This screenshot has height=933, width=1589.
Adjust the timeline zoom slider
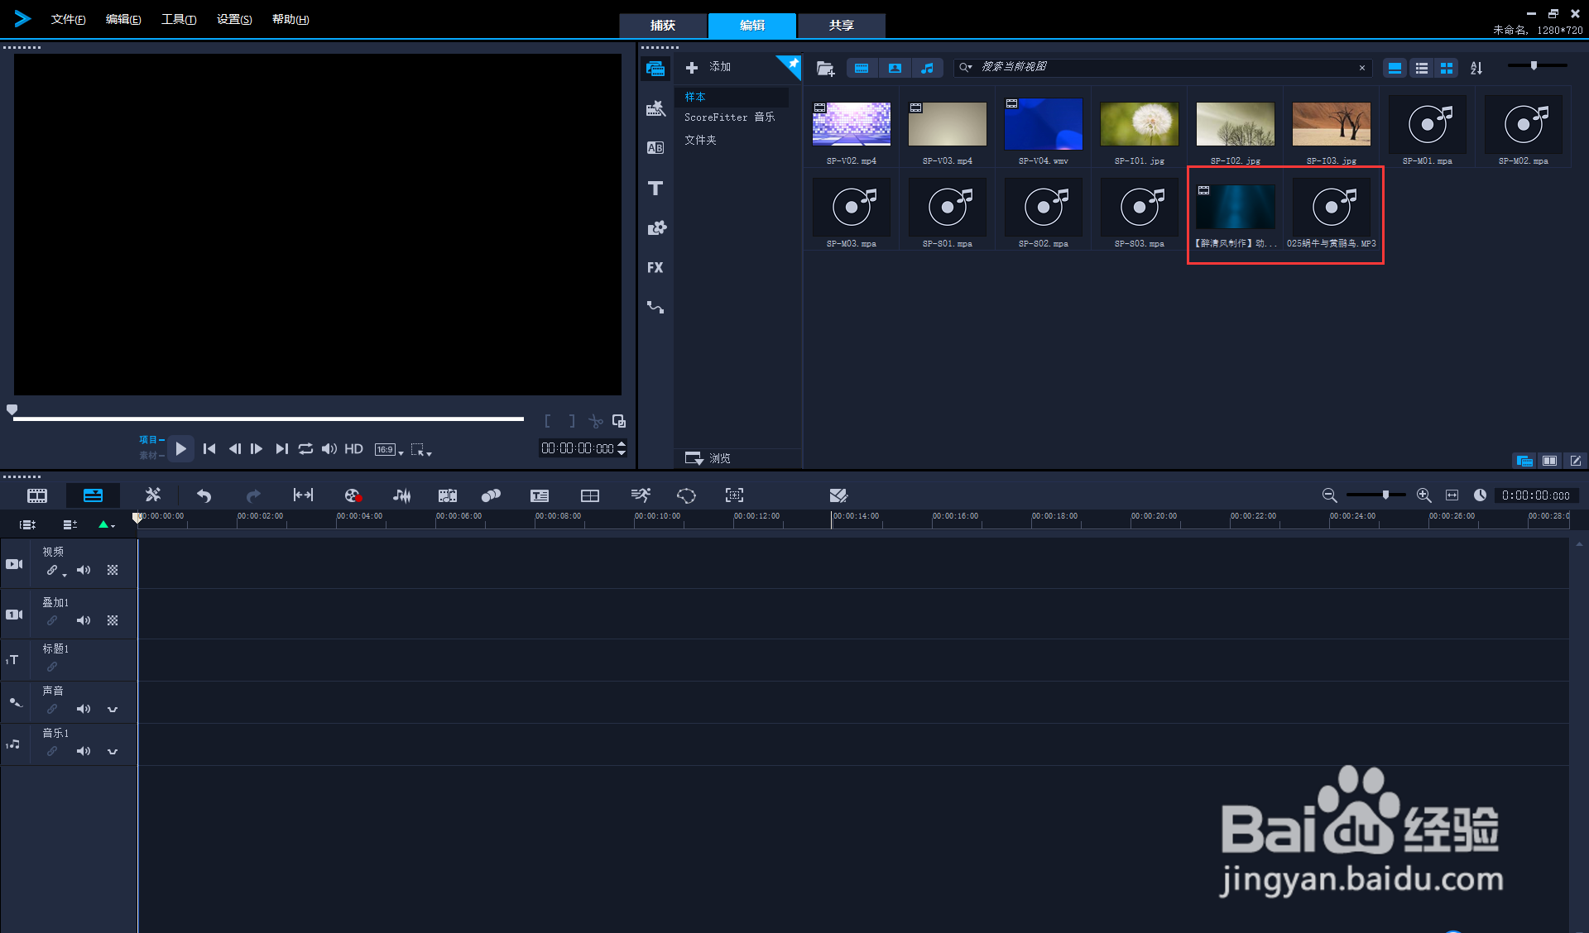click(1385, 495)
